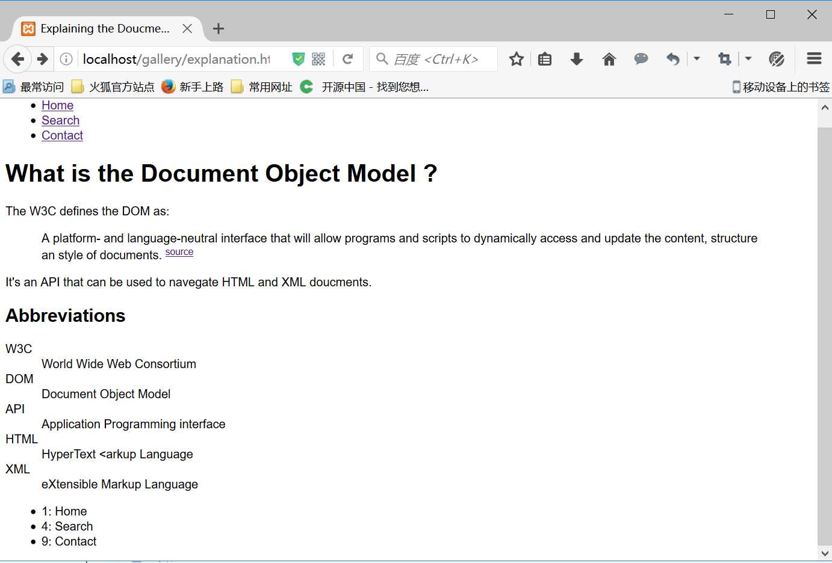Maximize the browser window
832x563 pixels.
770,14
